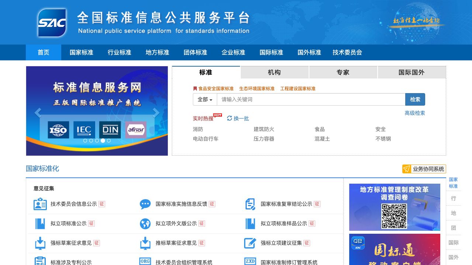Select the first carousel indicator dot
This screenshot has height=265, width=472.
[85, 141]
